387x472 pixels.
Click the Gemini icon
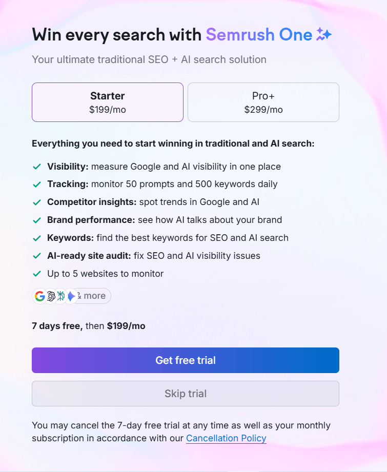tap(71, 296)
